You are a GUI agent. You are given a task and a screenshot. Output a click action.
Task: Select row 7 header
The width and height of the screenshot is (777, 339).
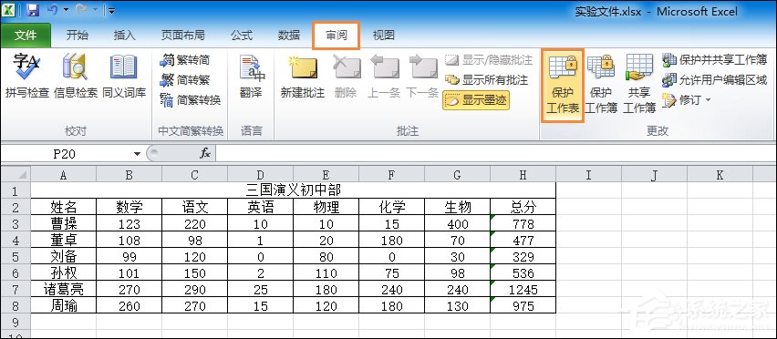click(16, 289)
